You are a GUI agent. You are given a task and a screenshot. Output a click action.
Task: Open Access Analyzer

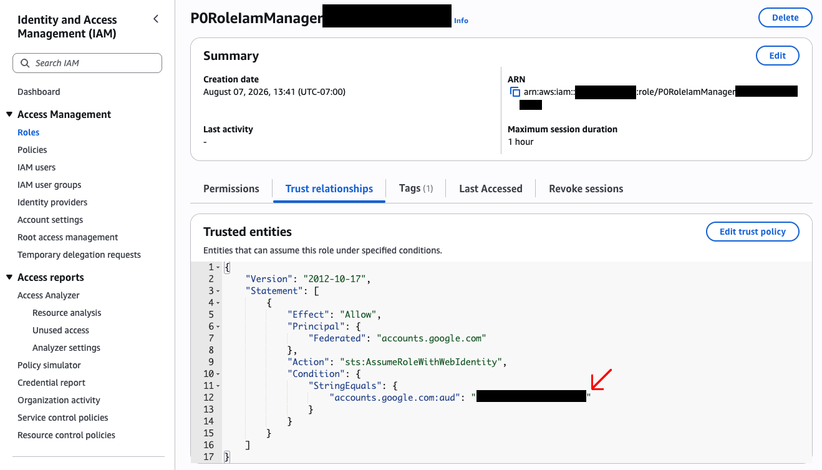point(49,295)
